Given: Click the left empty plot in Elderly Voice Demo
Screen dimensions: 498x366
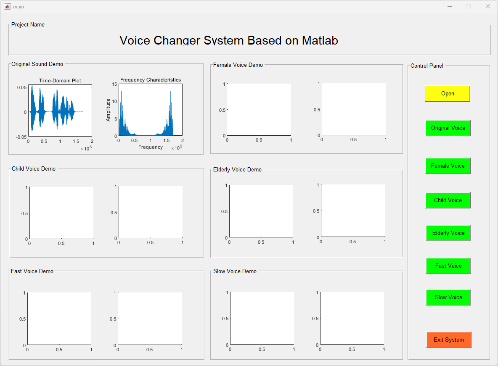Looking at the screenshot, I should point(261,211).
